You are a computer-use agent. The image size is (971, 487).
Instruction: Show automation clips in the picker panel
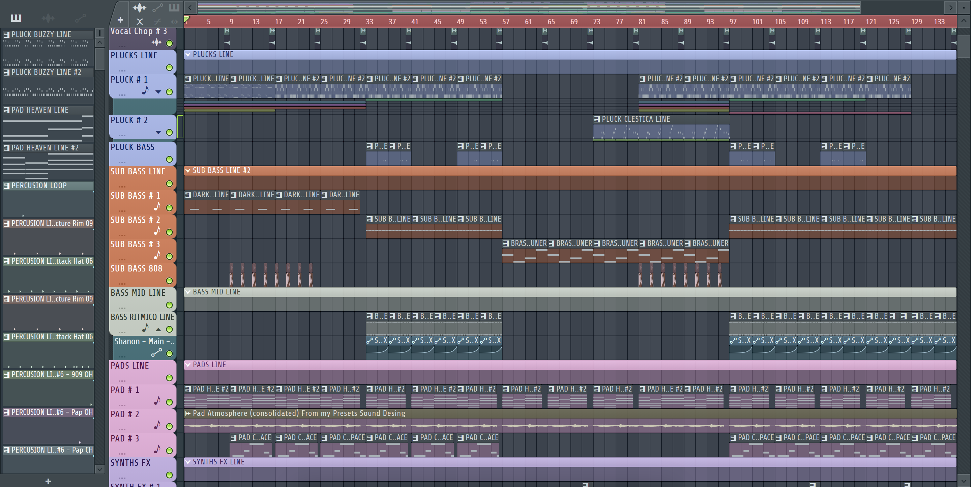(x=80, y=18)
